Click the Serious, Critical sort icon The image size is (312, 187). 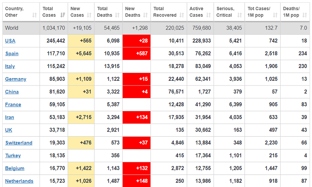pyautogui.click(x=240, y=15)
